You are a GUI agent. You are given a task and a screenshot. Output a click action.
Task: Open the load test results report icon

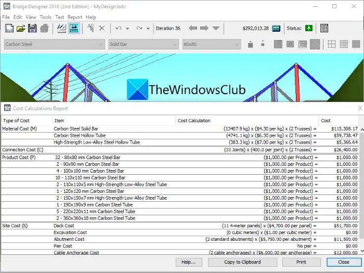point(324,28)
